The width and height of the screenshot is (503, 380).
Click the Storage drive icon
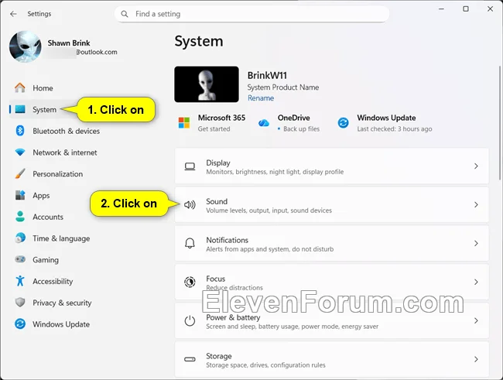[190, 359]
